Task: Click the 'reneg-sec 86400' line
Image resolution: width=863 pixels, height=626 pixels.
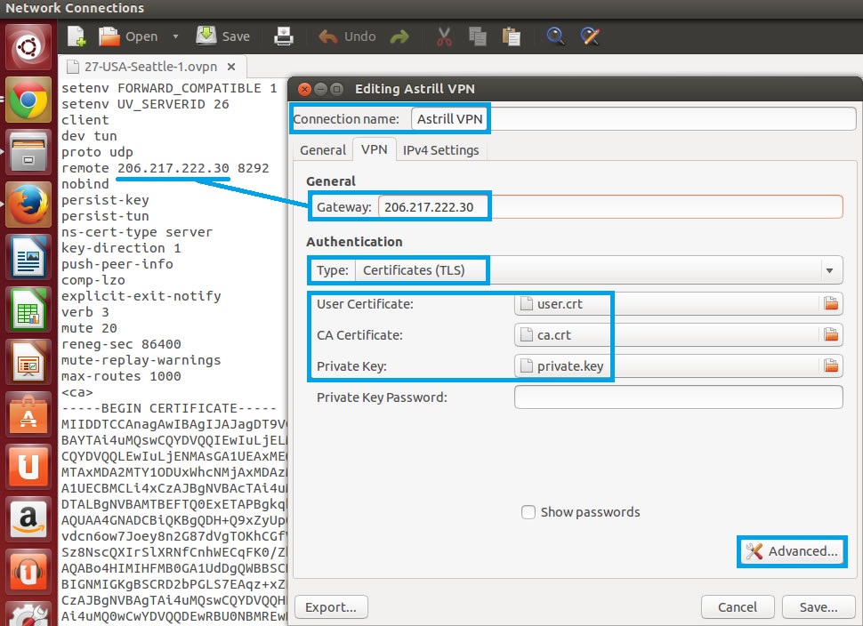Action: [121, 344]
